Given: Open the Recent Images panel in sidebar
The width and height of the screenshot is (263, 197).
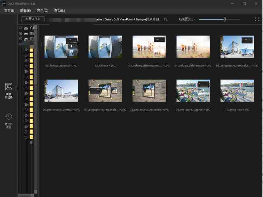Looking at the screenshot, I should coord(9,117).
